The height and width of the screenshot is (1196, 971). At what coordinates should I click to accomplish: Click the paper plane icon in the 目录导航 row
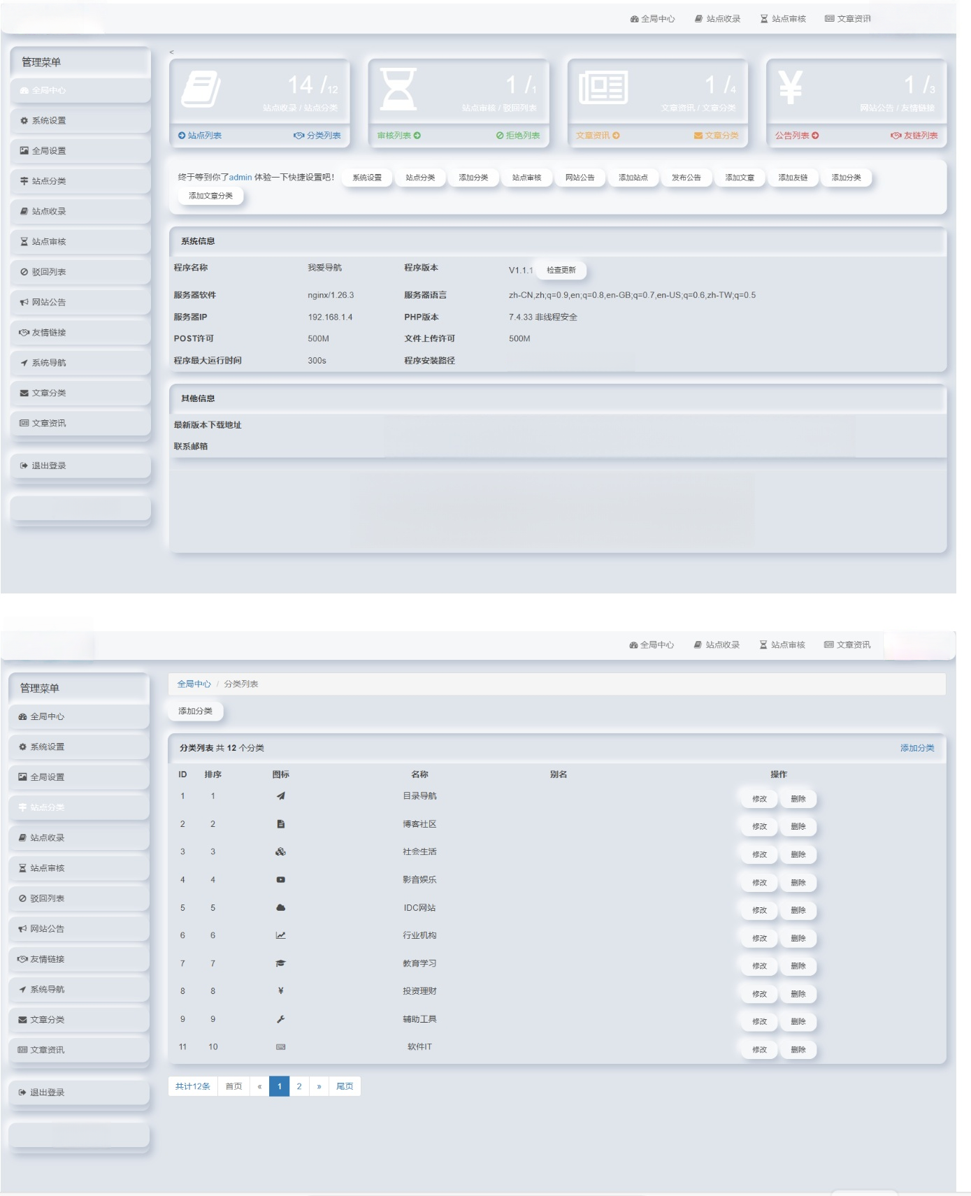280,796
